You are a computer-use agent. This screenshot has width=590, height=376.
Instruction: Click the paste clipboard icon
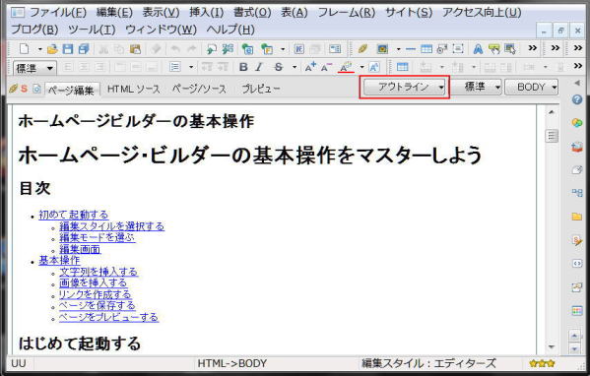tap(135, 49)
